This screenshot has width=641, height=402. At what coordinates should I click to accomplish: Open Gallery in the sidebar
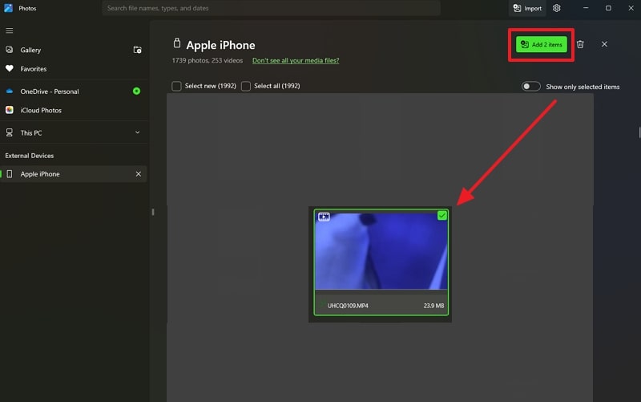(30, 50)
